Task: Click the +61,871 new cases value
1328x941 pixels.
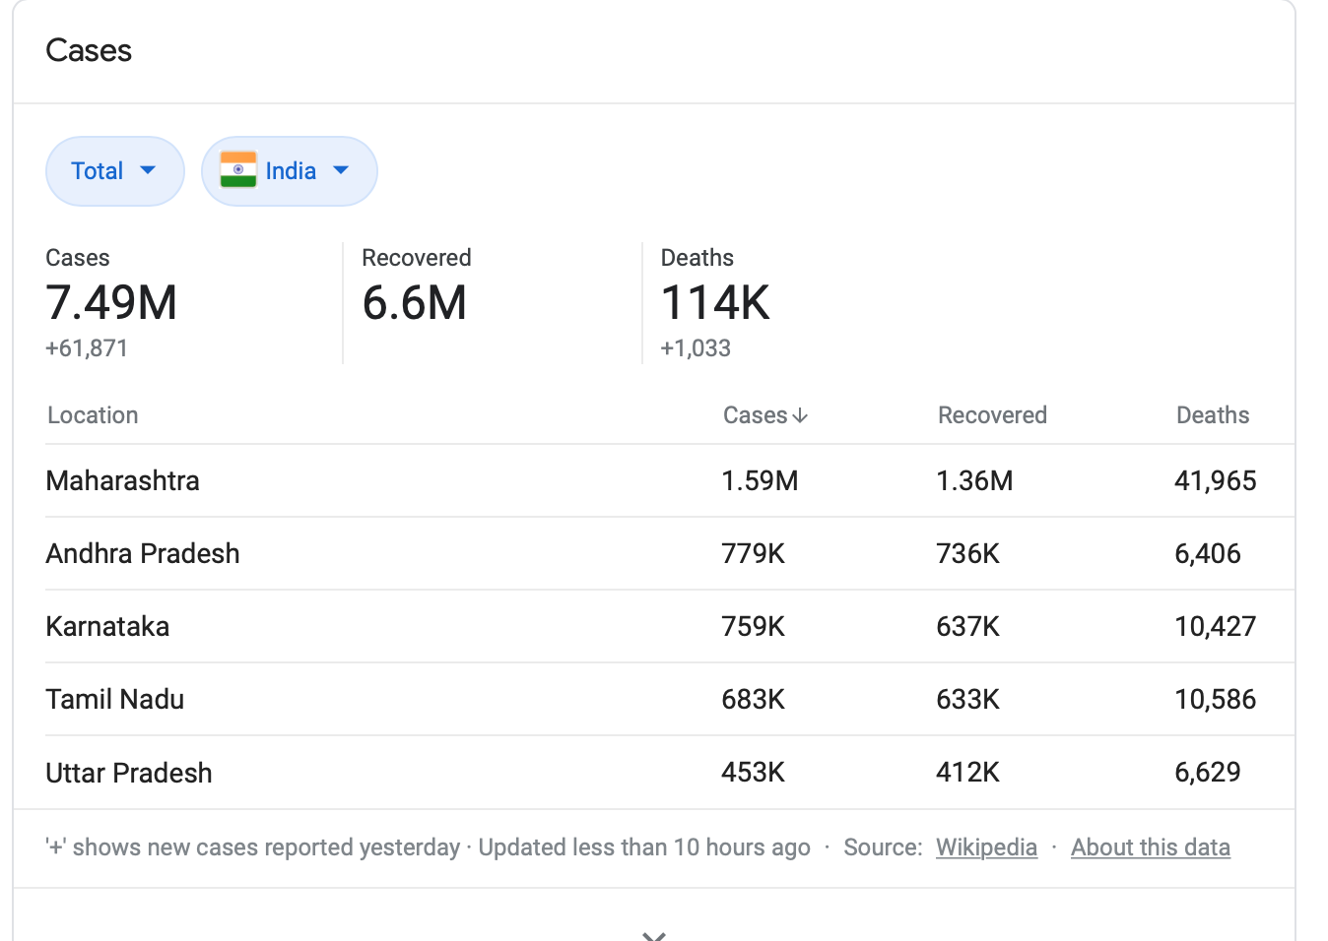Action: (87, 348)
